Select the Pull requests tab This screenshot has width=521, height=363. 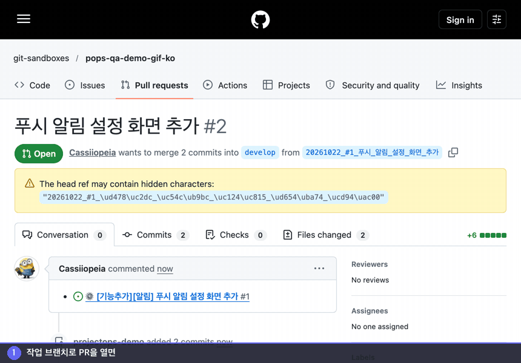[154, 85]
